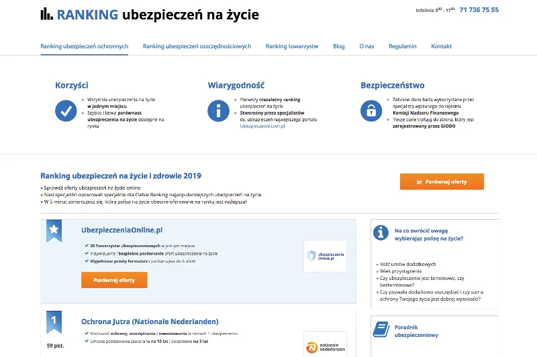Click the Ilość umów dodatkowych list item
This screenshot has height=357, width=537.
click(x=408, y=264)
